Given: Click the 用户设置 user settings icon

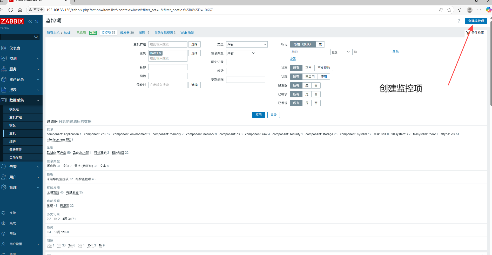Looking at the screenshot, I should pyautogui.click(x=3, y=244).
